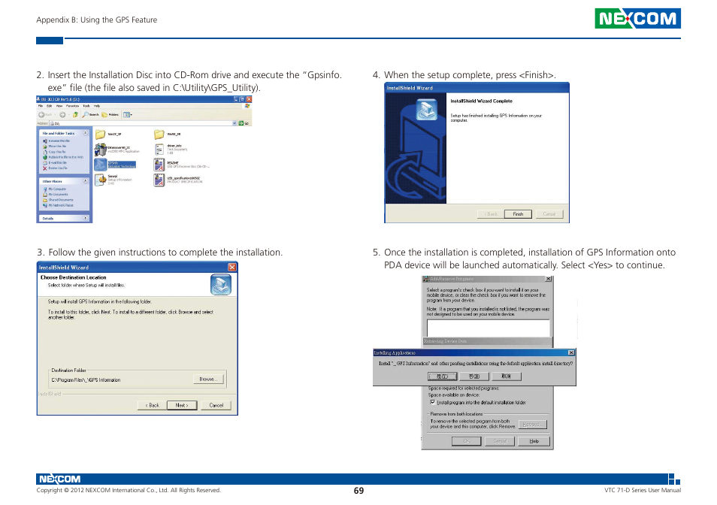717x505 pixels.
Task: Click the empty program list box
Action: (x=489, y=328)
